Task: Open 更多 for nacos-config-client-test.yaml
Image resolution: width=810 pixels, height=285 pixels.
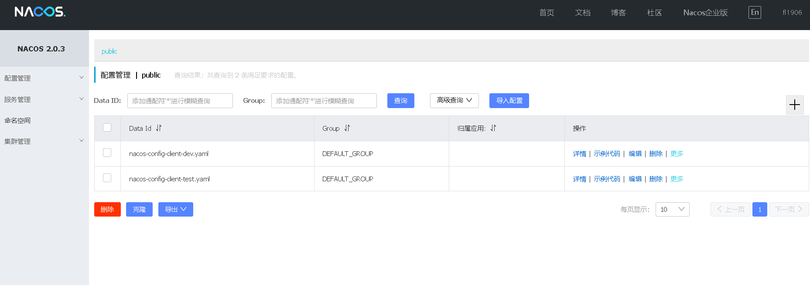Action: (677, 179)
